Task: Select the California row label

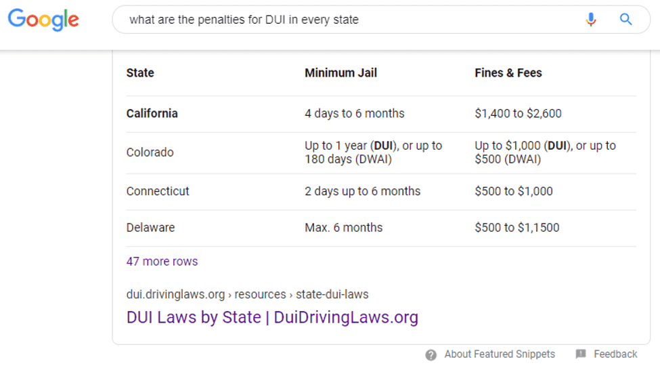Action: click(152, 114)
